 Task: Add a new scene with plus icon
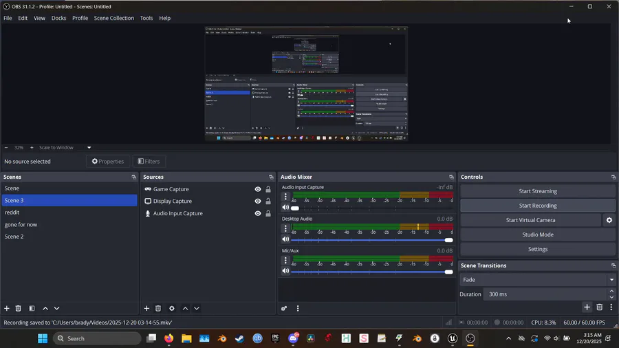[x=7, y=308]
